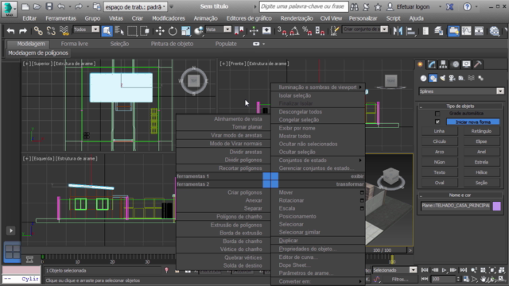Switch to the Forma livre ribbon tab

(x=74, y=44)
